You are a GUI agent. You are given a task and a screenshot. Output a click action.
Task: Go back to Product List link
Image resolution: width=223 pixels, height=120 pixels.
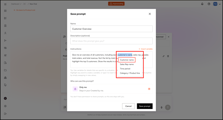click(24, 10)
